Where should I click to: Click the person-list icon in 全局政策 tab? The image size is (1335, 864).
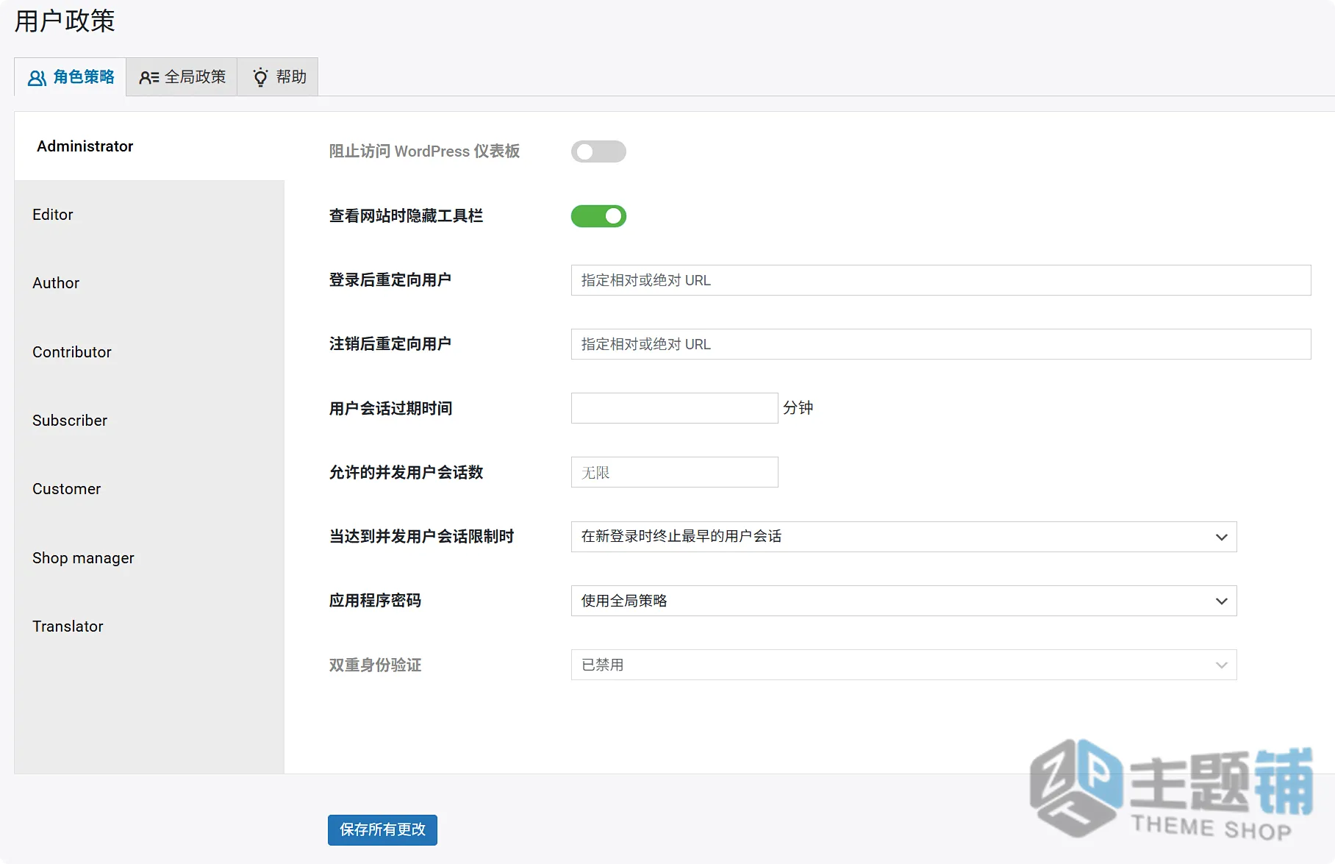[149, 77]
